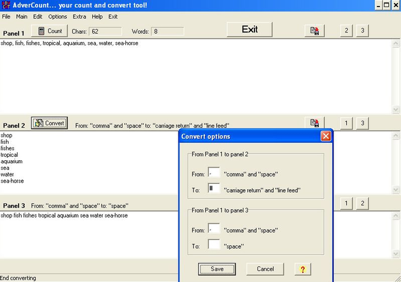The width and height of the screenshot is (401, 282).
Task: Click Panel 3 text line with spaces
Action: [64, 216]
